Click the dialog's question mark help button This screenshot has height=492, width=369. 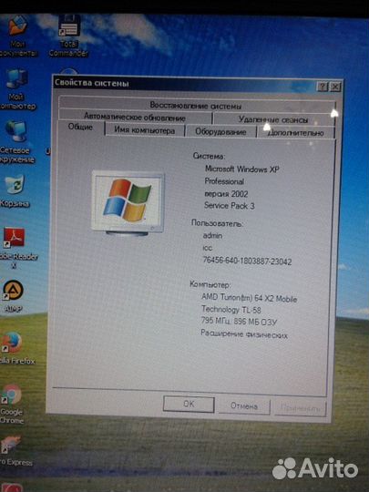(323, 87)
